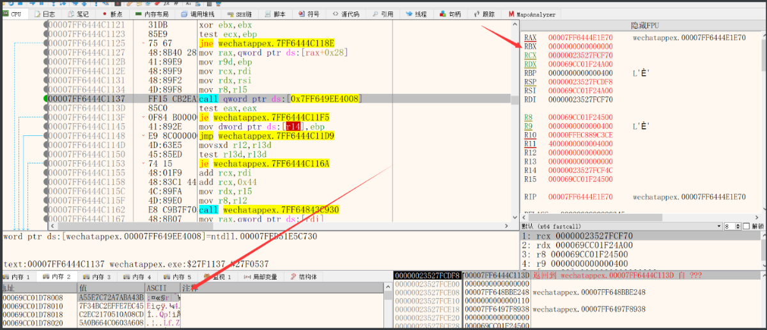The height and width of the screenshot is (330, 767).
Task: Switch to the CPU tab
Action: tap(14, 13)
